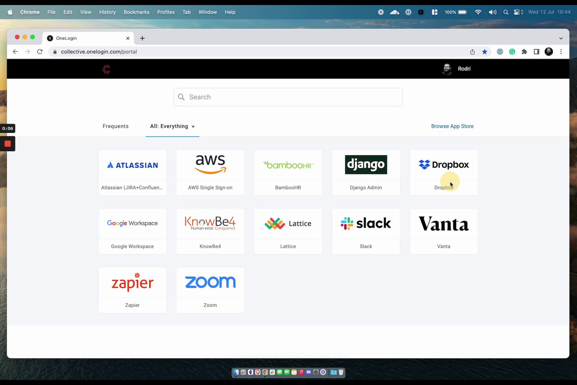
Task: Open the Profiles menu
Action: 166,12
